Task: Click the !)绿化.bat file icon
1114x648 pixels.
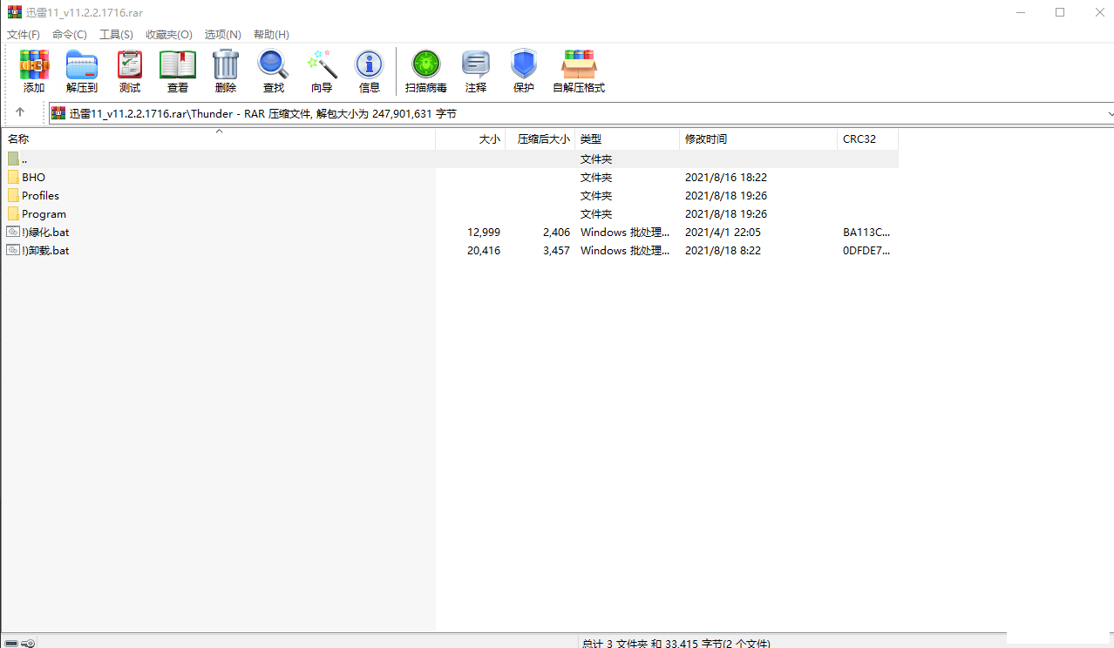Action: pyautogui.click(x=13, y=232)
